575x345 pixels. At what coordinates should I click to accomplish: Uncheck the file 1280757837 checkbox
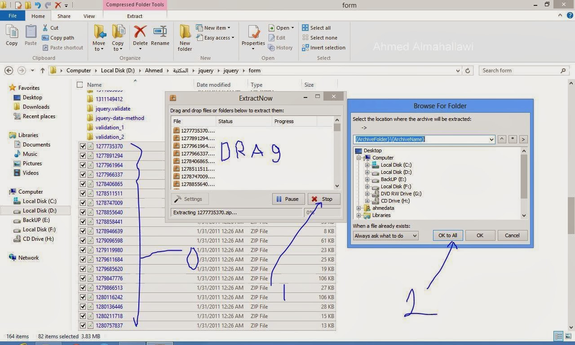tap(83, 326)
